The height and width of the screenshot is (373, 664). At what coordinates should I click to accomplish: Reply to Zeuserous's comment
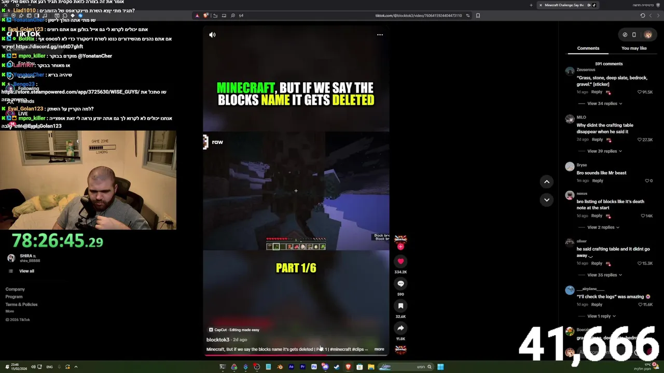(597, 92)
